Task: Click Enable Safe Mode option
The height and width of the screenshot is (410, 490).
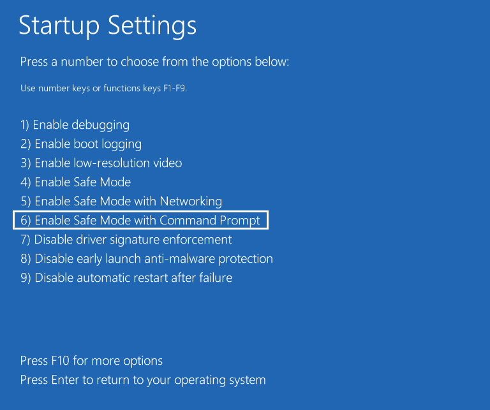Action: tap(76, 182)
